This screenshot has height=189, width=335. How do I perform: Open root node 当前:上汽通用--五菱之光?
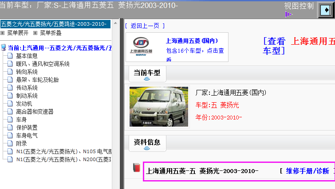point(59,48)
